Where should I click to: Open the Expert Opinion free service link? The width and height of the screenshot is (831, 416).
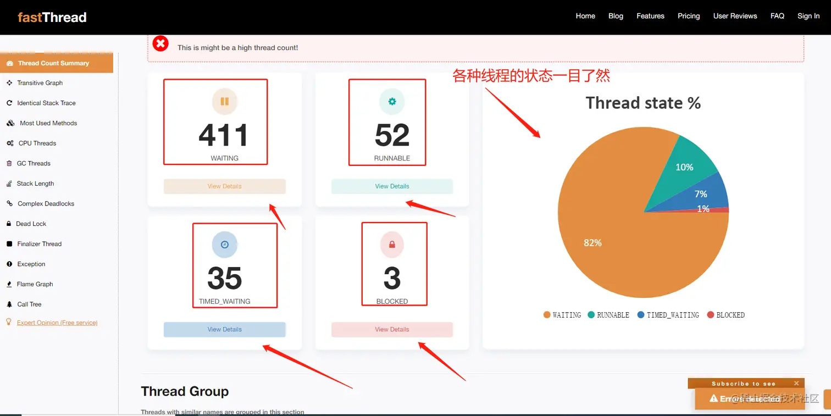pos(57,323)
